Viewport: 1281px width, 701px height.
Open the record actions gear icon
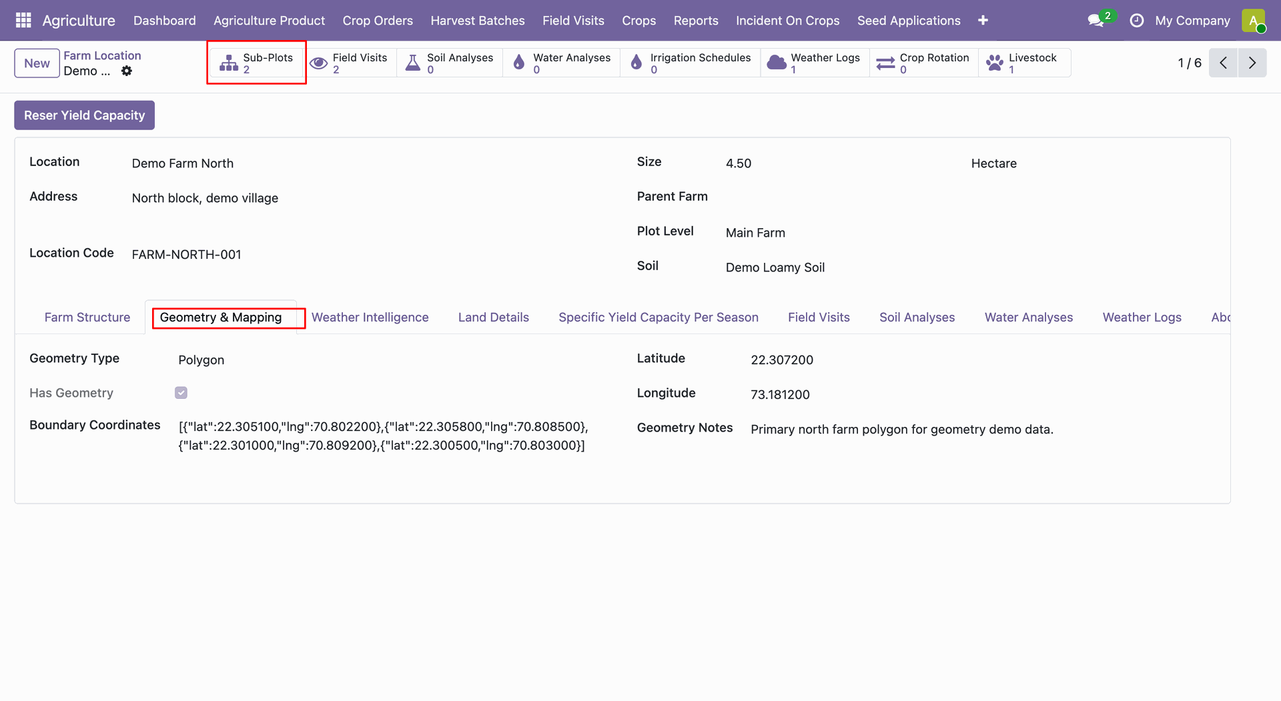(x=127, y=71)
